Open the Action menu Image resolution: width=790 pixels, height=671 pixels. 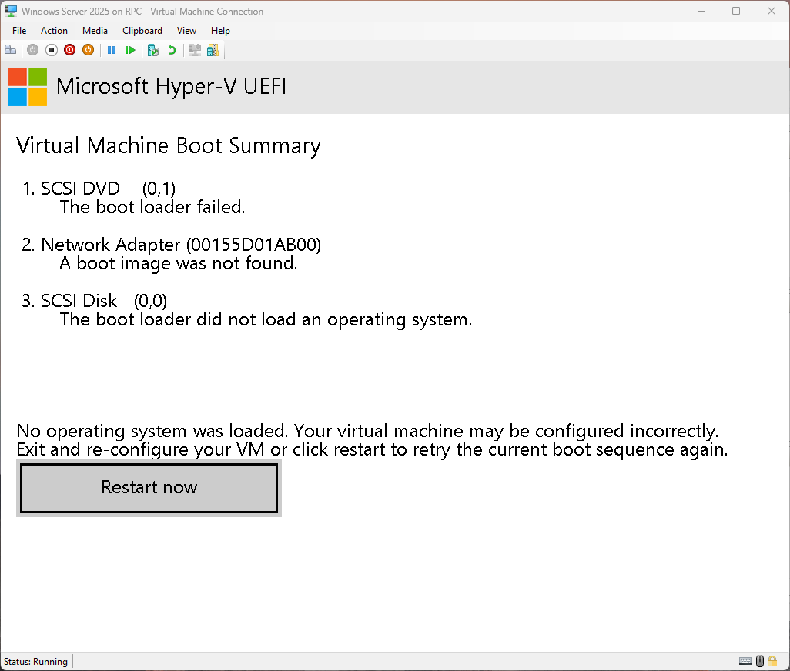[x=54, y=31]
